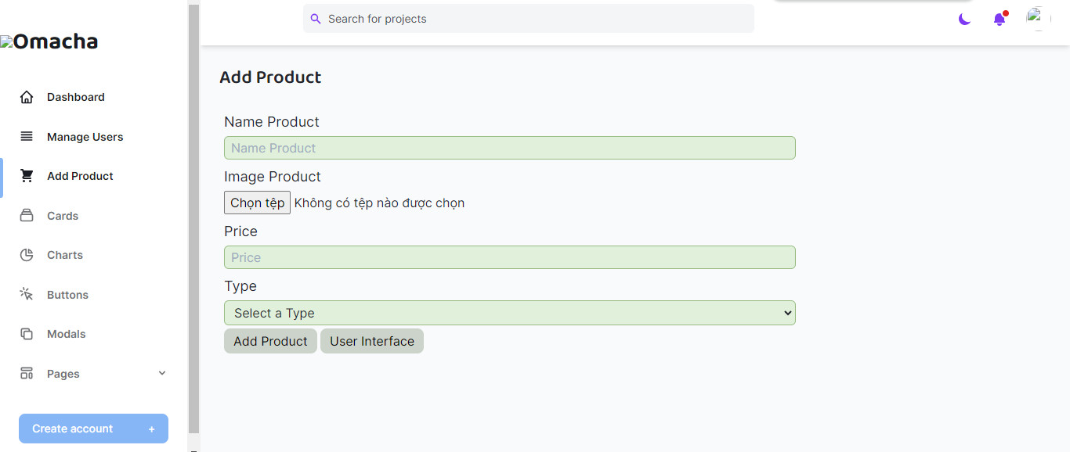Click the Dashboard home icon
The image size is (1070, 452).
(27, 97)
